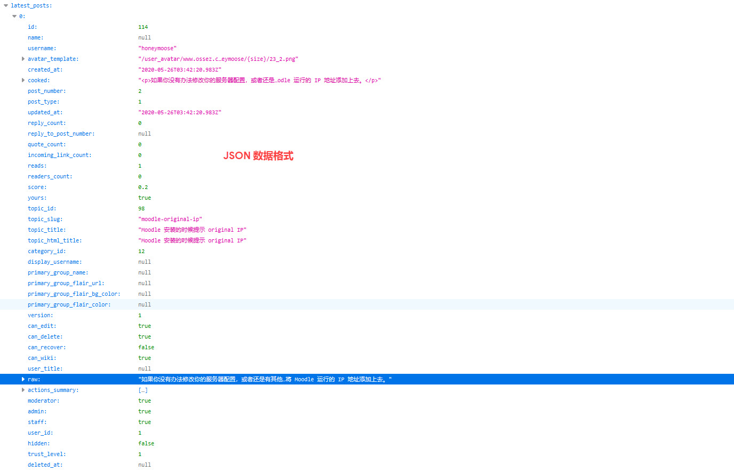
Task: Expand the cooked entry arrow
Action: pyautogui.click(x=23, y=80)
